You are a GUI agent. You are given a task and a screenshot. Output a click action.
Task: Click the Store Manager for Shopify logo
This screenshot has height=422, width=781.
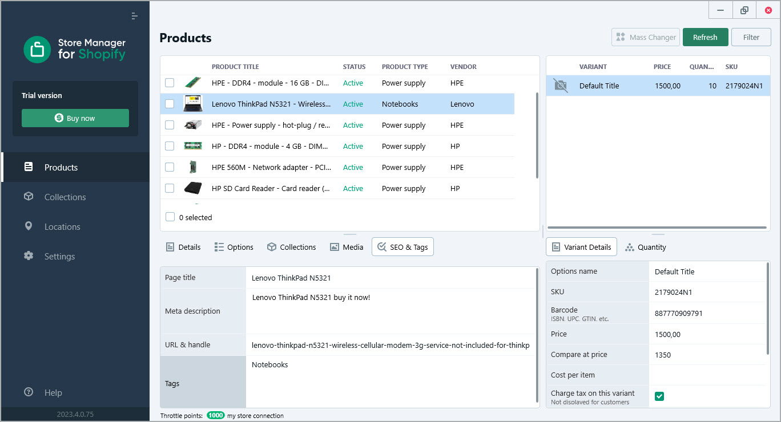point(75,50)
